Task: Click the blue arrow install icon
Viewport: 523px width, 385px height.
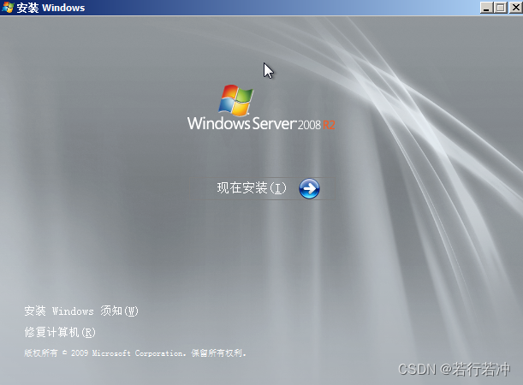Action: coord(309,189)
